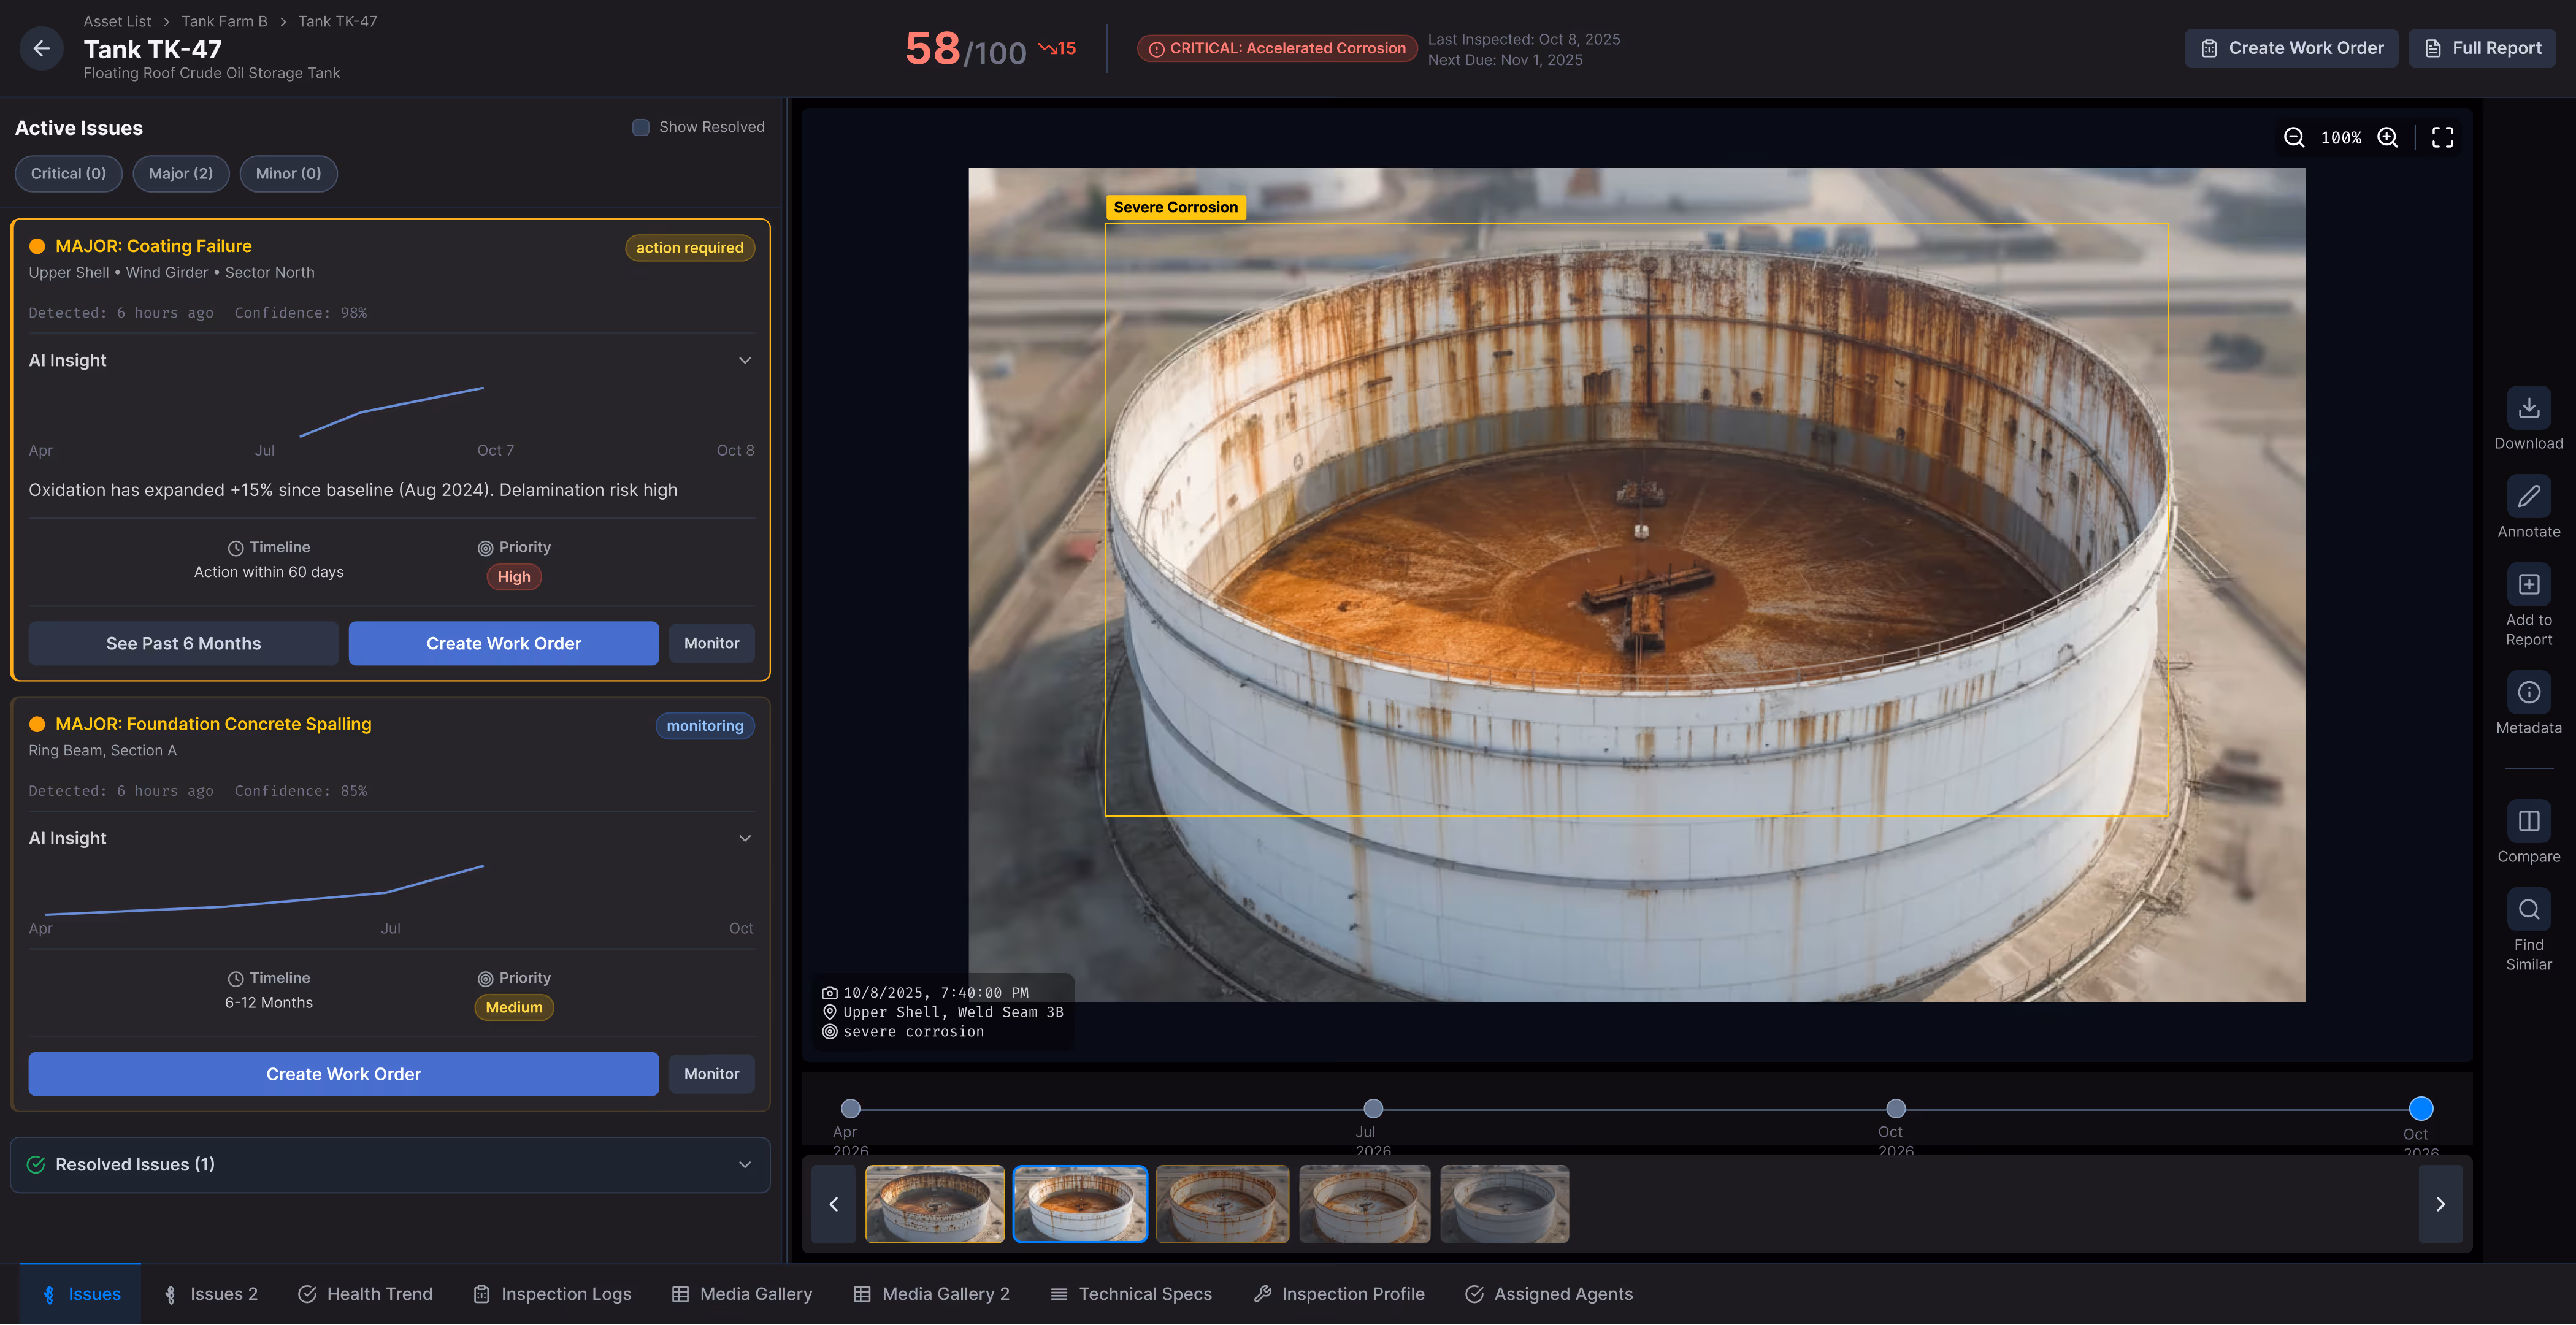The height and width of the screenshot is (1325, 2576).
Task: Open the Media Gallery tab
Action: [x=742, y=1294]
